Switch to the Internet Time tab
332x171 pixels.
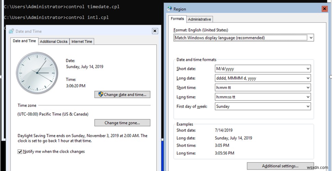pos(82,42)
